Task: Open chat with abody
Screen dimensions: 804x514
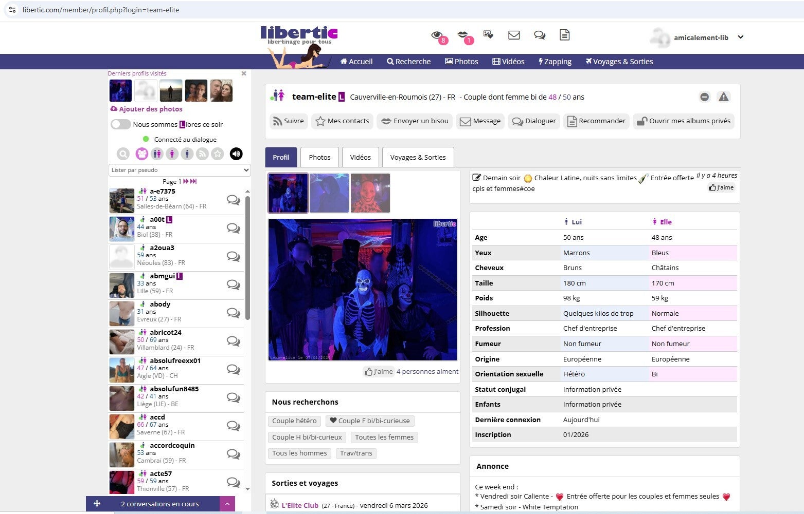Action: [x=234, y=313]
